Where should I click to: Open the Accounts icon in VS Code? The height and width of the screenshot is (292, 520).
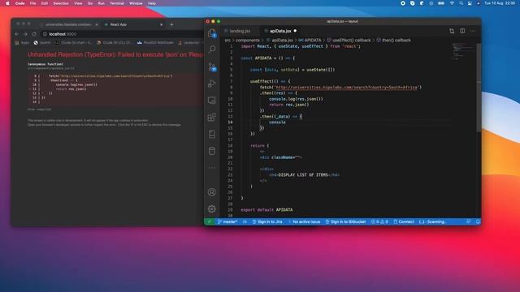pyautogui.click(x=212, y=192)
